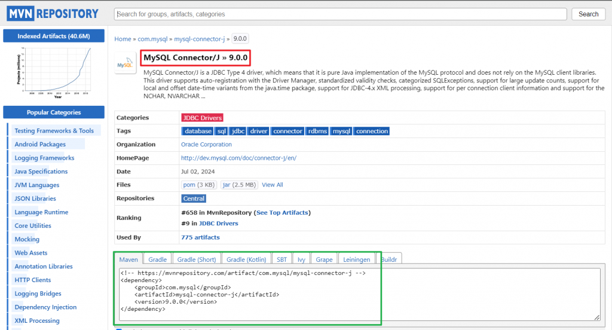Screen dimensions: 612x330
Task: Switch to the Gradle (Short) tab
Action: [x=196, y=259]
